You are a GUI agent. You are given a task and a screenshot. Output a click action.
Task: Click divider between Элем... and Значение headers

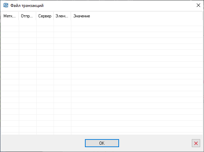tap(71, 16)
